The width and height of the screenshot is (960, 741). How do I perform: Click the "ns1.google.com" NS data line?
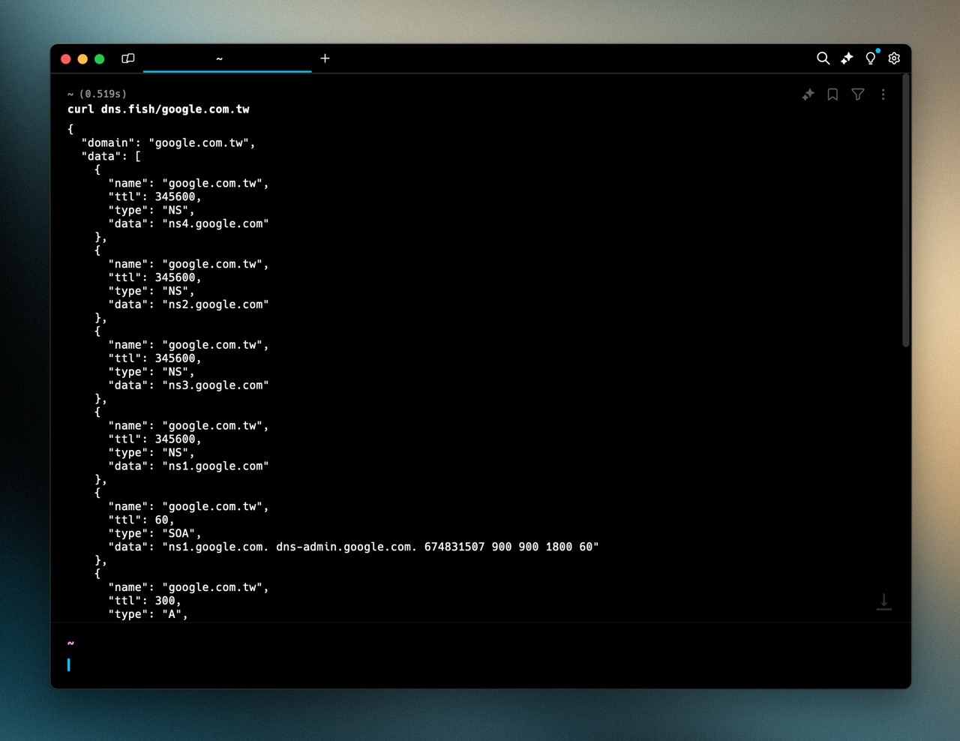pos(188,466)
